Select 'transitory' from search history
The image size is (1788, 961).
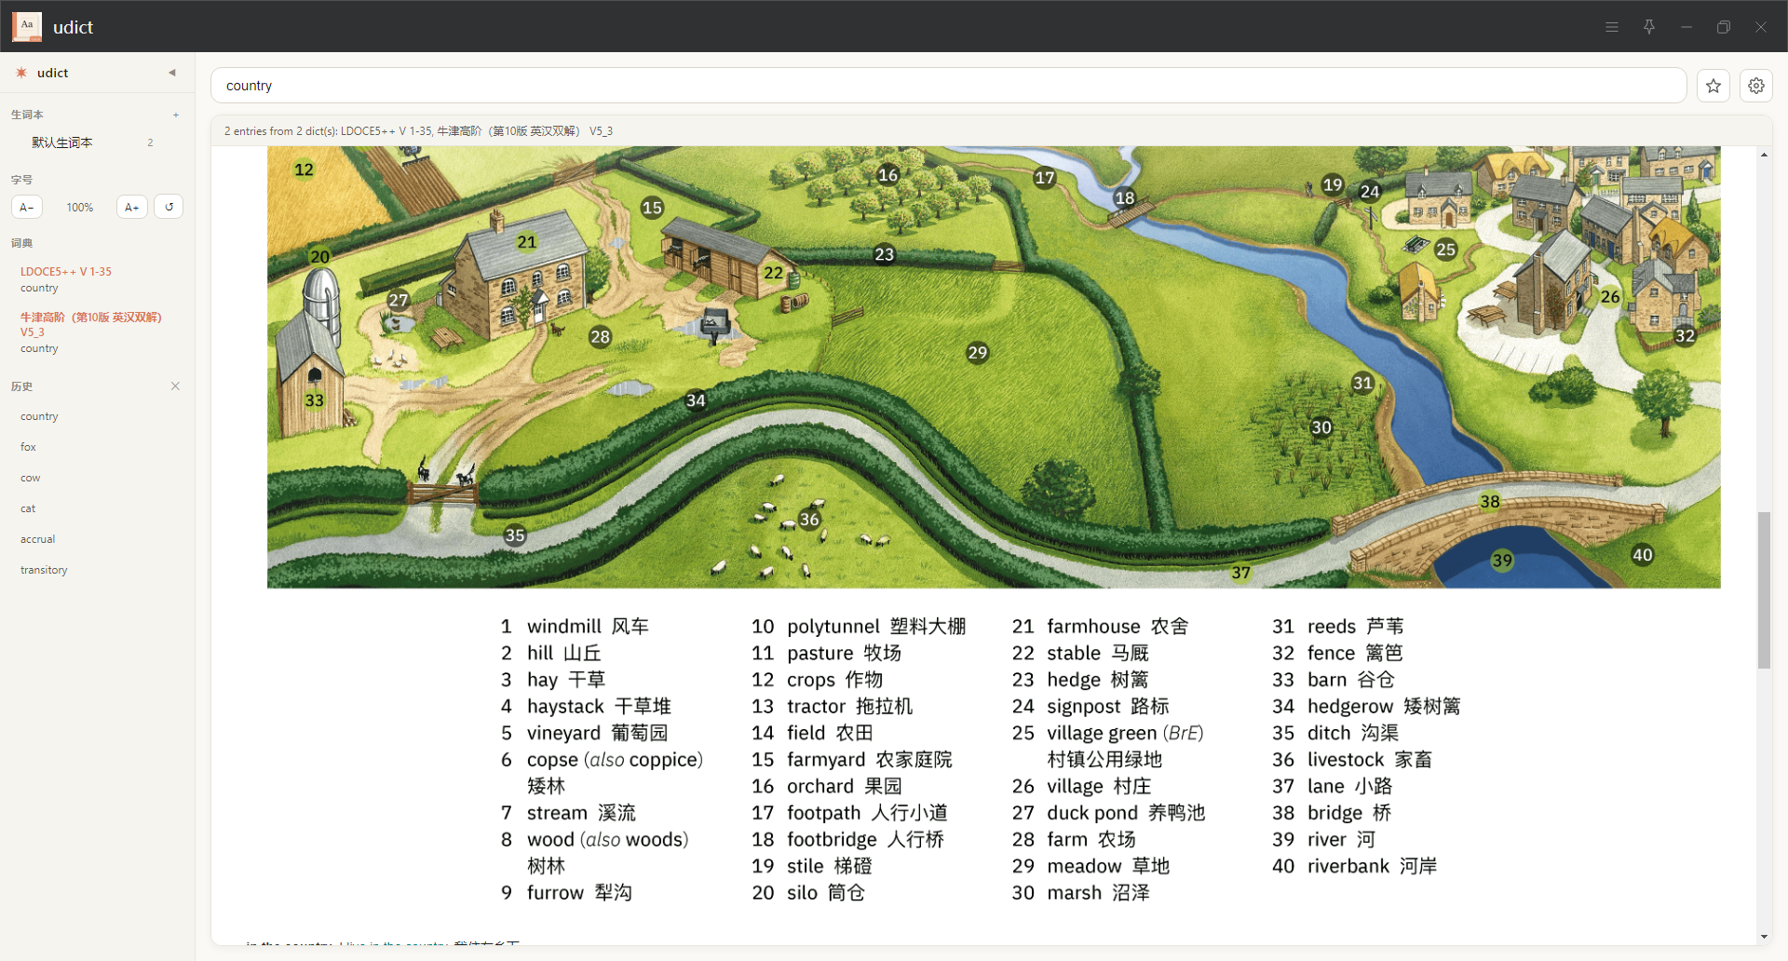pos(44,570)
